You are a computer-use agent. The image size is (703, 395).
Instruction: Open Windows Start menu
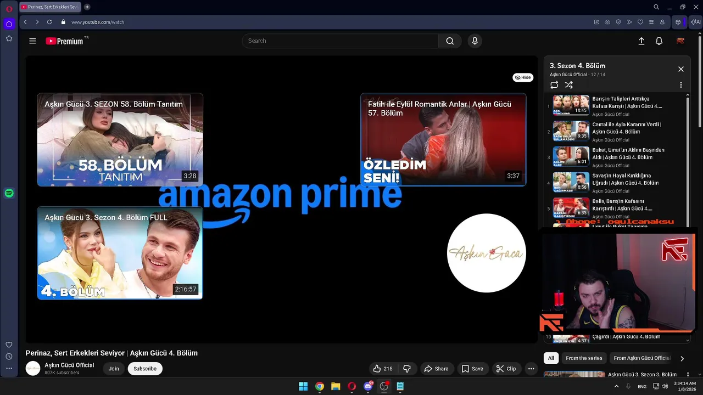pyautogui.click(x=303, y=386)
